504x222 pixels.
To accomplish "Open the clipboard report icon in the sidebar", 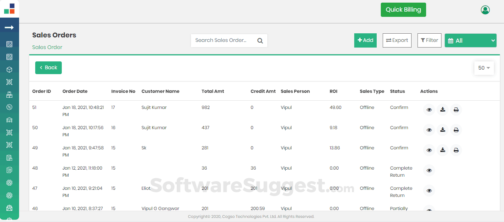I will point(9,157).
